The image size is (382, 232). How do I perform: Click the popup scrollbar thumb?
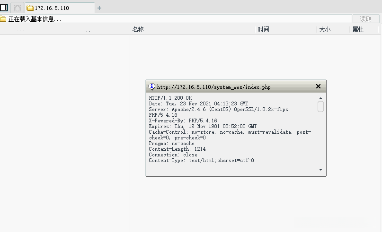320,106
